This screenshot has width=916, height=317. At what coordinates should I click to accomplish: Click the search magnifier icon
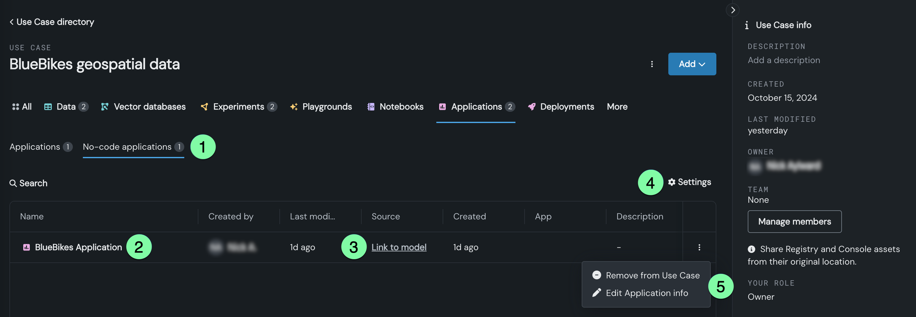click(x=13, y=183)
